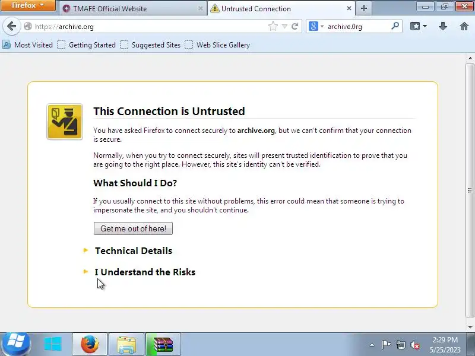Viewport: 475px width, 356px height.
Task: Click the network tray icon
Action: (400, 345)
